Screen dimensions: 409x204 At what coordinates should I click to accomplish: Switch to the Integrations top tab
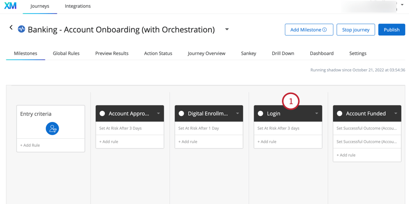click(78, 6)
